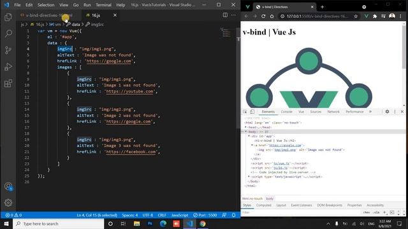Image resolution: width=408 pixels, height=229 pixels.
Task: Add new style rule plus icon
Action: pyautogui.click(x=384, y=212)
